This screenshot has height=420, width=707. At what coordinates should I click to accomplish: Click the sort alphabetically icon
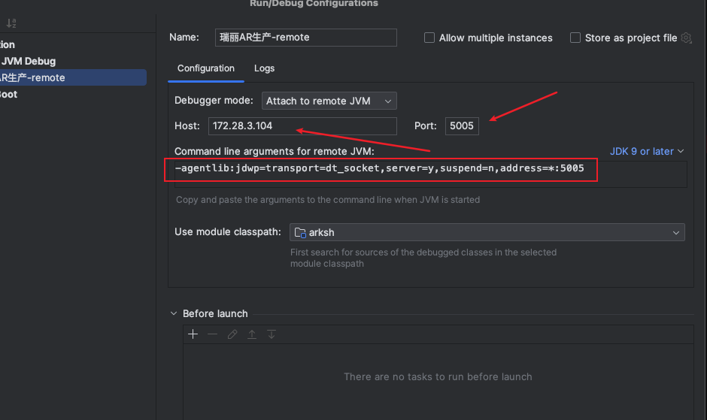click(x=11, y=24)
